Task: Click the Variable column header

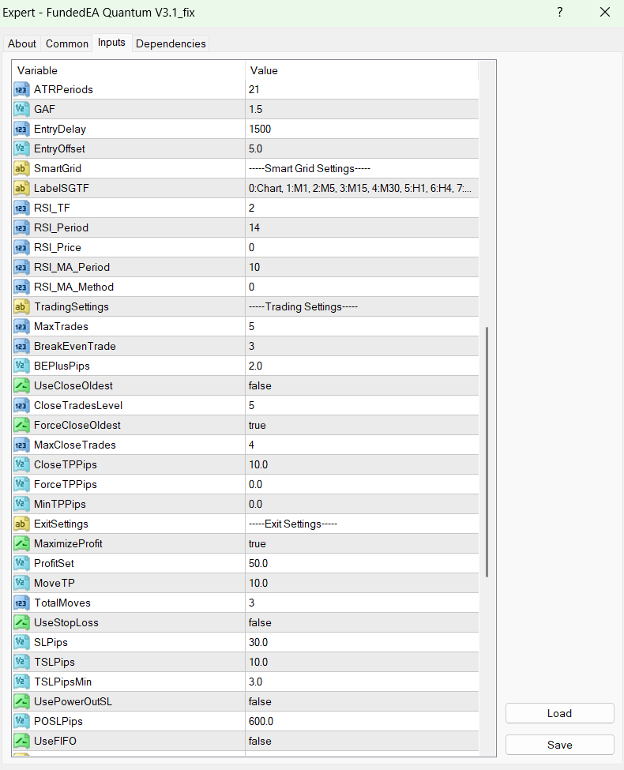Action: (x=129, y=70)
